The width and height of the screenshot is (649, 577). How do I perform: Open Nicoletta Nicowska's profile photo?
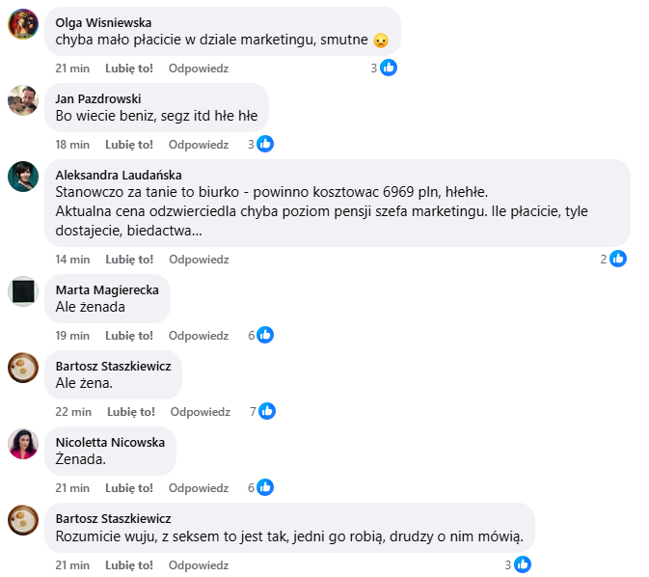pyautogui.click(x=23, y=444)
